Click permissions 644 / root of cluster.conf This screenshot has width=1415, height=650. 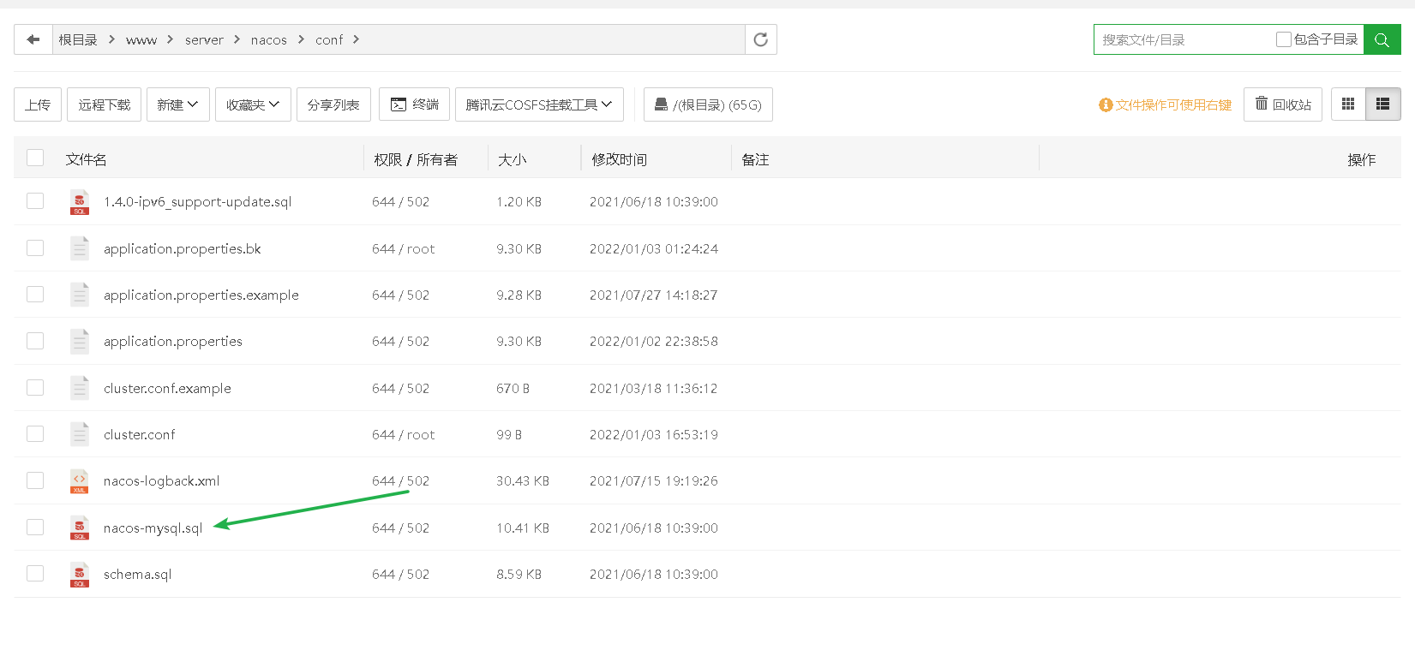[403, 434]
